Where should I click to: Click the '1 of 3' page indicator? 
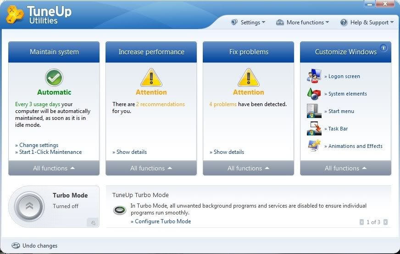[373, 222]
